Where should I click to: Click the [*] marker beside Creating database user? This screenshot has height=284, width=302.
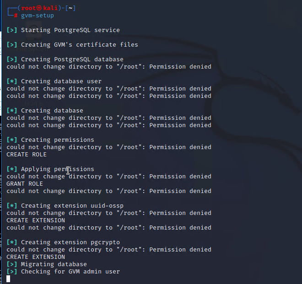tap(12, 81)
